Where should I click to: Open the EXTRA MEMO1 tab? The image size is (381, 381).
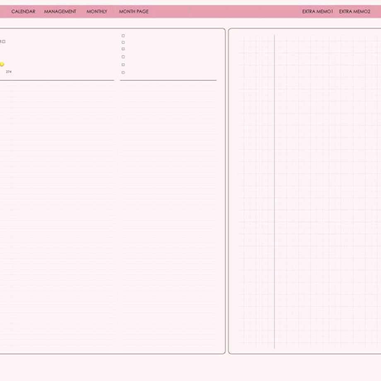point(317,12)
